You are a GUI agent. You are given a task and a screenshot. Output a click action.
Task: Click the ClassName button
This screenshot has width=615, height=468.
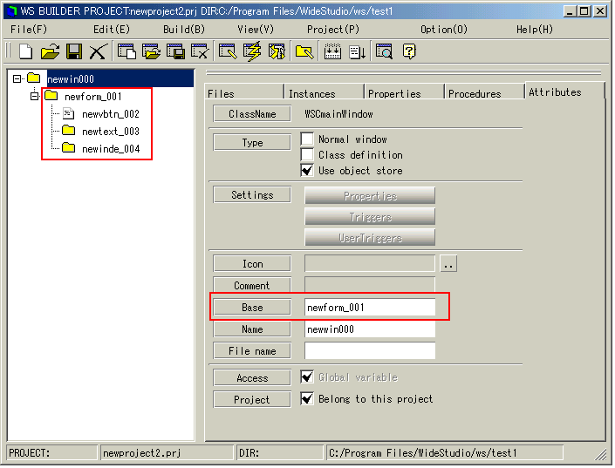252,114
